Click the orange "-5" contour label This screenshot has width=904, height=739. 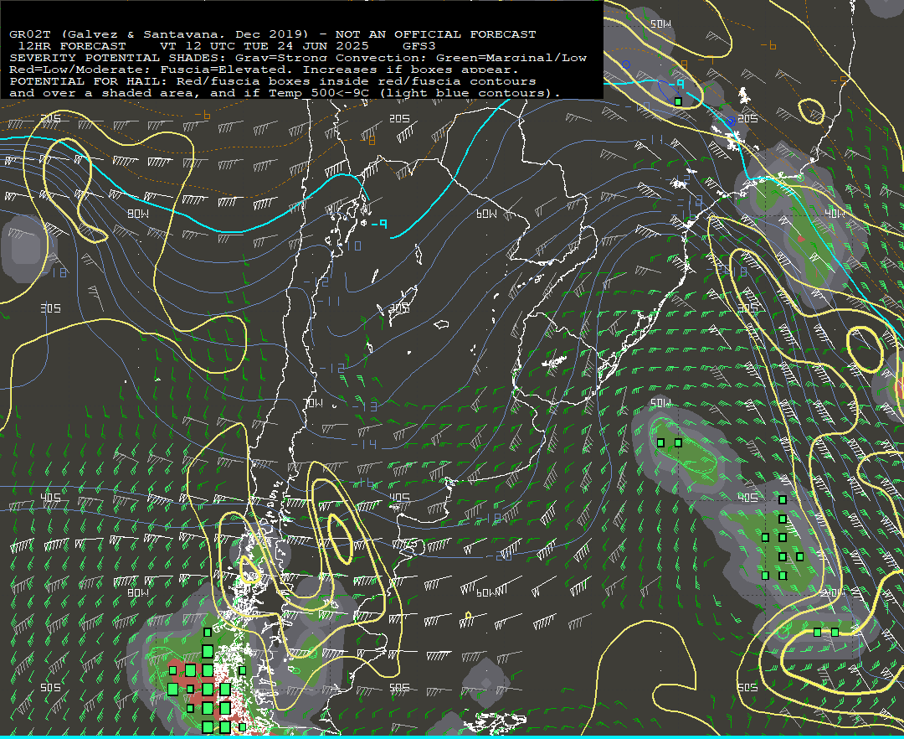(x=840, y=80)
